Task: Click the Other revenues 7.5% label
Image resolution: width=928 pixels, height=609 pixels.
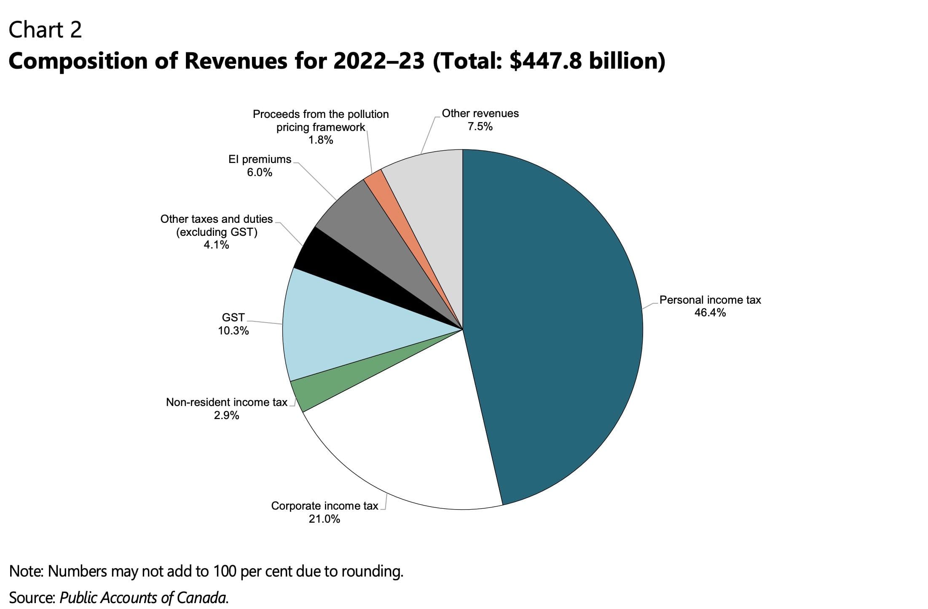Action: coord(480,120)
